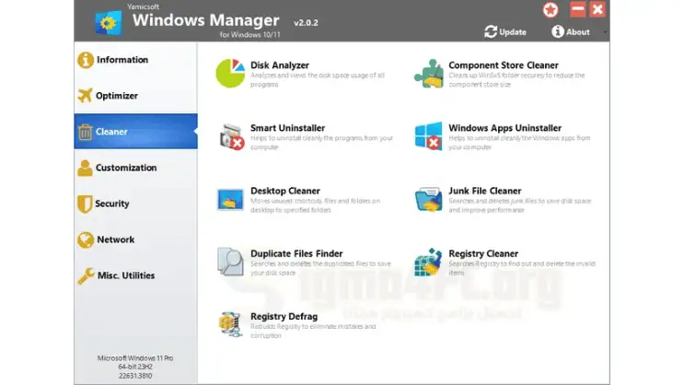The width and height of the screenshot is (684, 385).
Task: Click the Disk Analyzer description text
Action: (x=318, y=80)
